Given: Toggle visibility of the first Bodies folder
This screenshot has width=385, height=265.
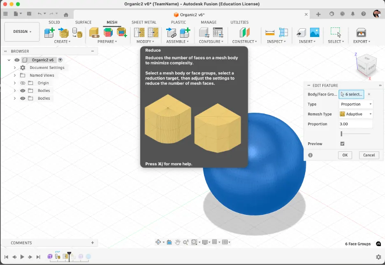Looking at the screenshot, I should pyautogui.click(x=23, y=91).
